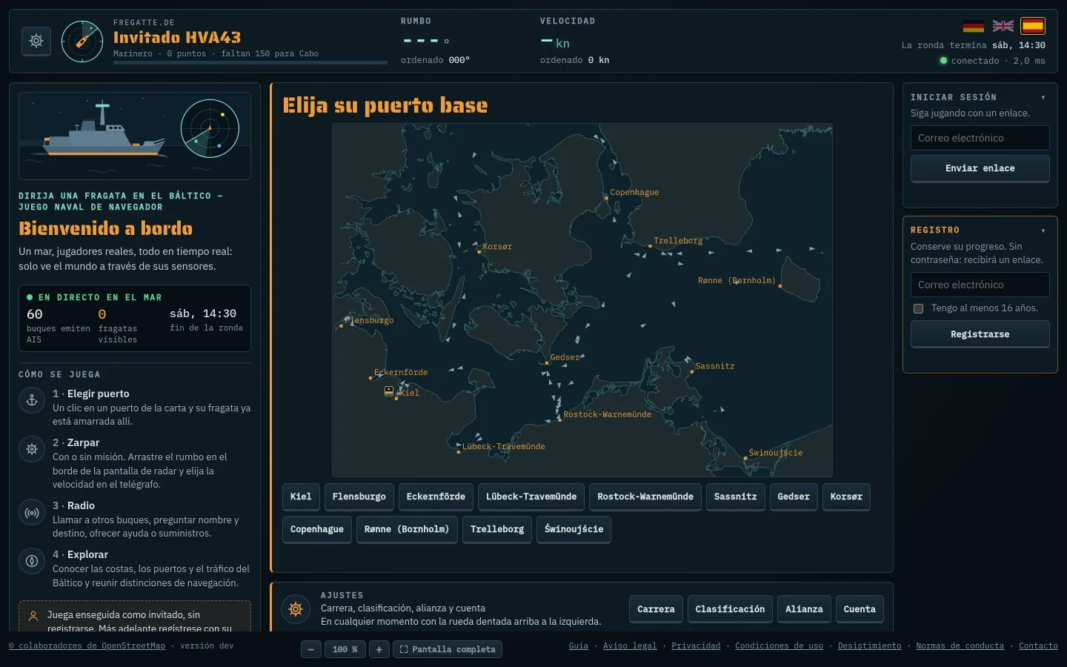The height and width of the screenshot is (667, 1067).
Task: Click the ship wheel icon beside Zarpar
Action: 32,449
